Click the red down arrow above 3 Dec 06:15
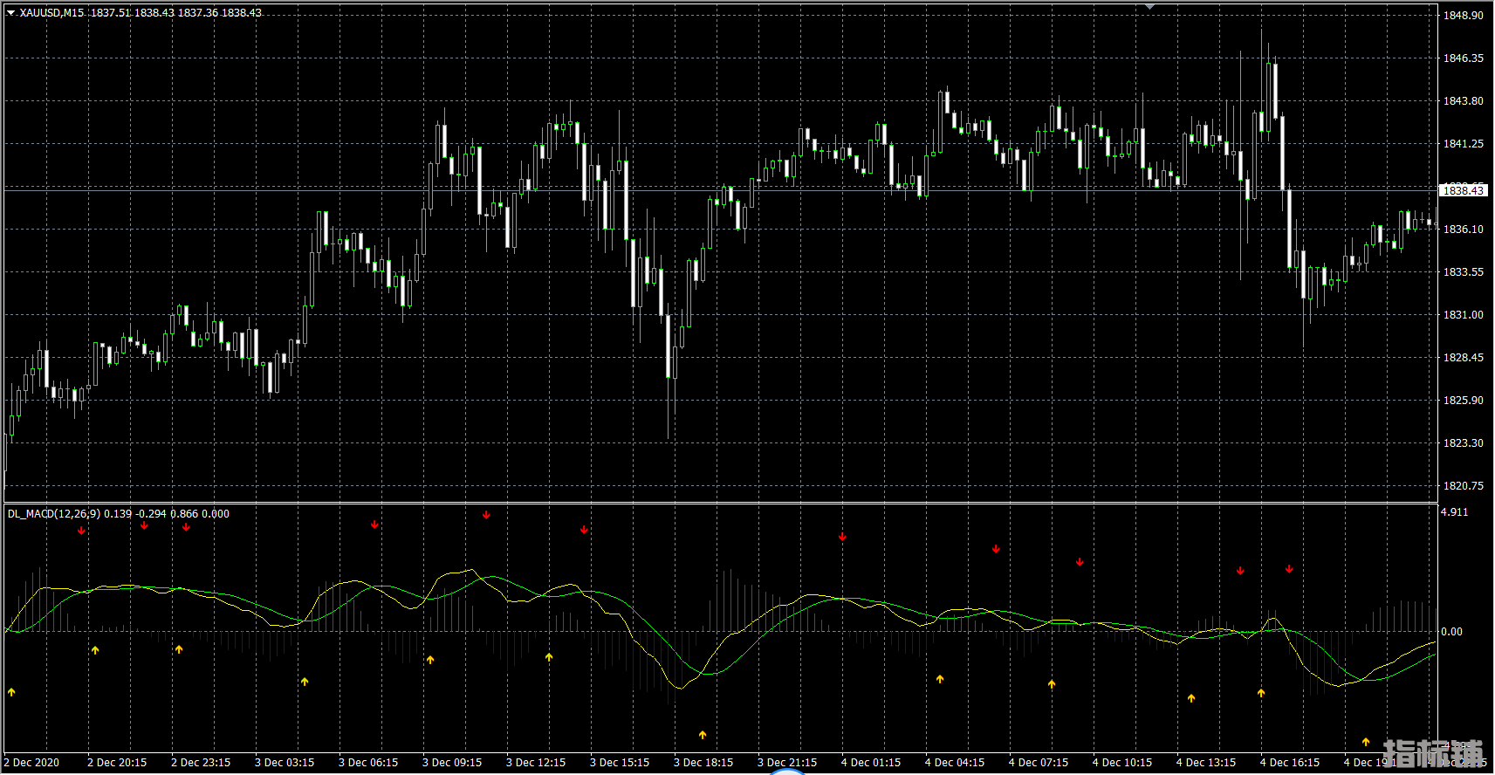The width and height of the screenshot is (1495, 775). (x=374, y=525)
